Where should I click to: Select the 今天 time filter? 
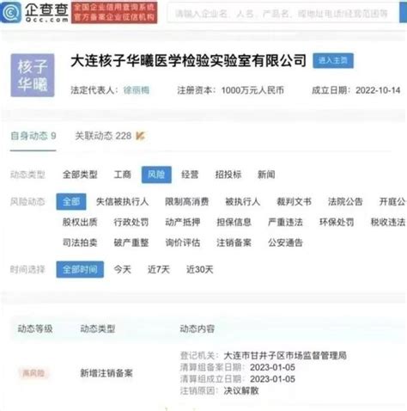tap(122, 269)
